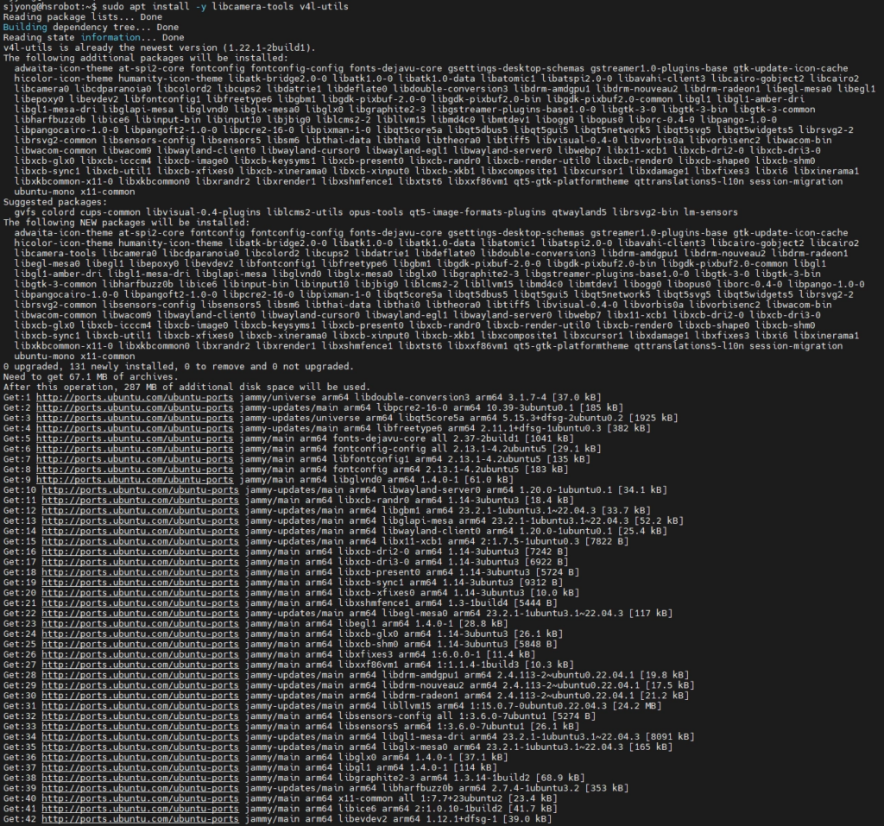The image size is (884, 826).
Task: Click the 'libxshmfence1 arm64 1.3-1build4 [5444 B]' entry
Action: coord(448,602)
